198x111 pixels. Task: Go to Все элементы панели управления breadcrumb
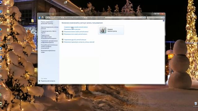(x=74, y=18)
